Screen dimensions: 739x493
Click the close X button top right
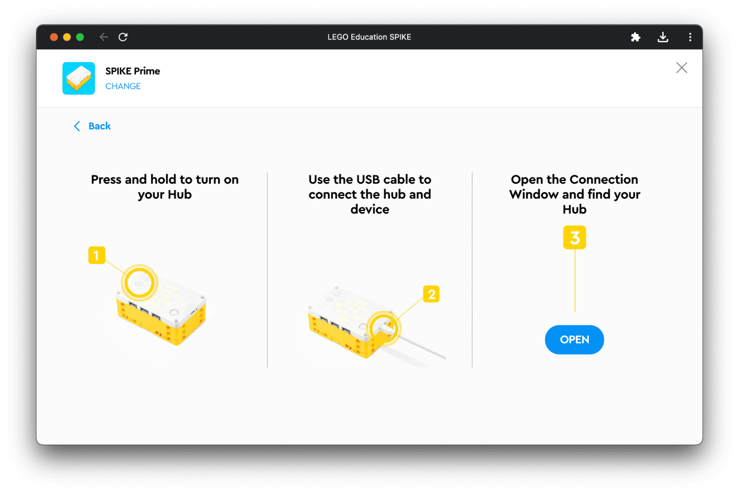click(x=682, y=68)
